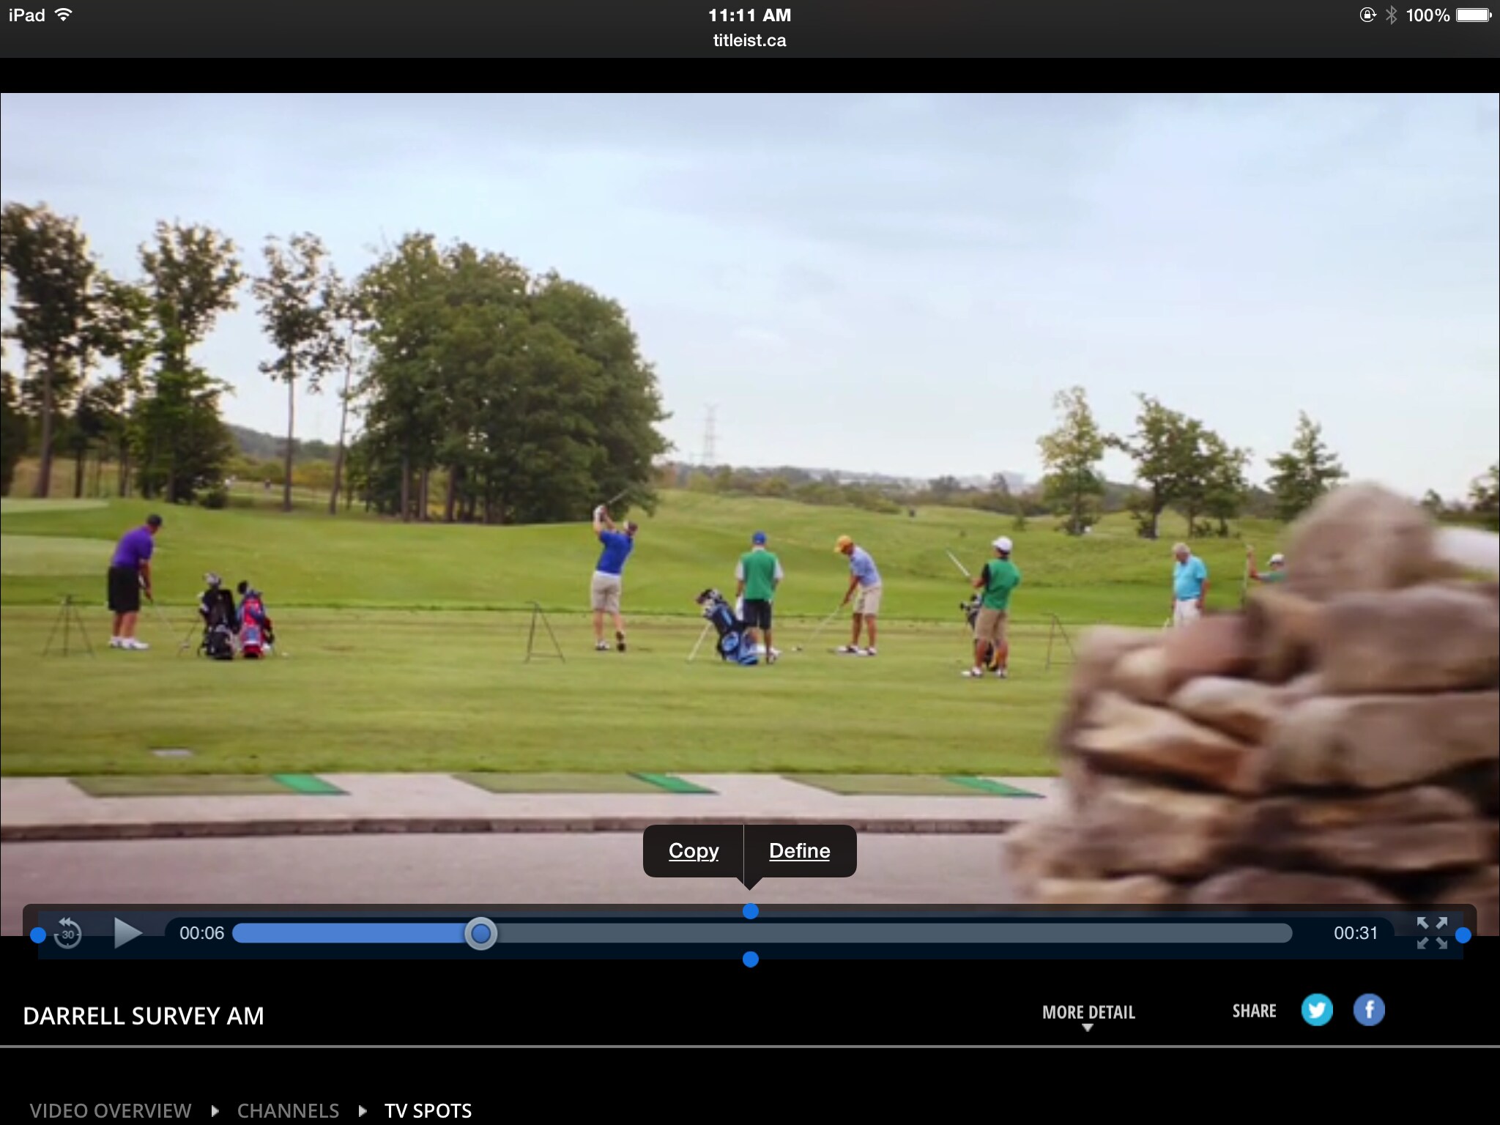Enter fullscreen with the expand arrows icon

click(1431, 933)
